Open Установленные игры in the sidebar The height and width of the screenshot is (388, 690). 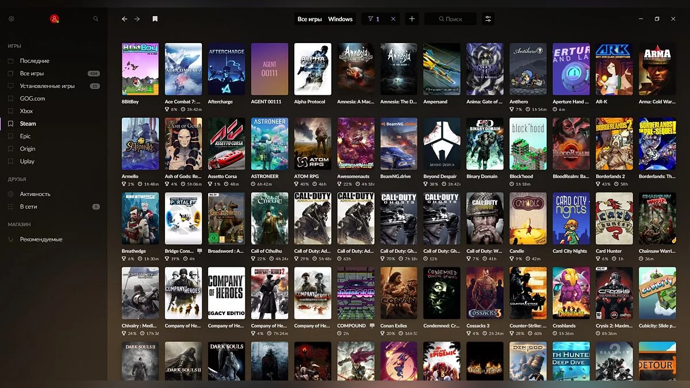click(47, 86)
